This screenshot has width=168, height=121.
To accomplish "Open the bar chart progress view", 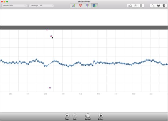I will tap(73, 5).
